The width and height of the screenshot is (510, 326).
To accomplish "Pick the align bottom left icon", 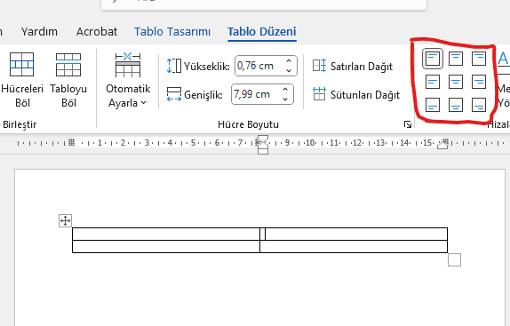I will point(433,105).
